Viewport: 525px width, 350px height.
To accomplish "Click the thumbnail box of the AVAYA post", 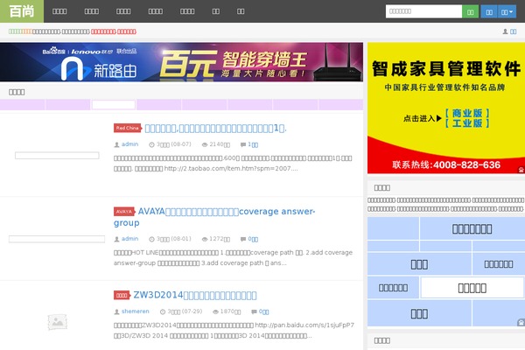I will tap(57, 239).
